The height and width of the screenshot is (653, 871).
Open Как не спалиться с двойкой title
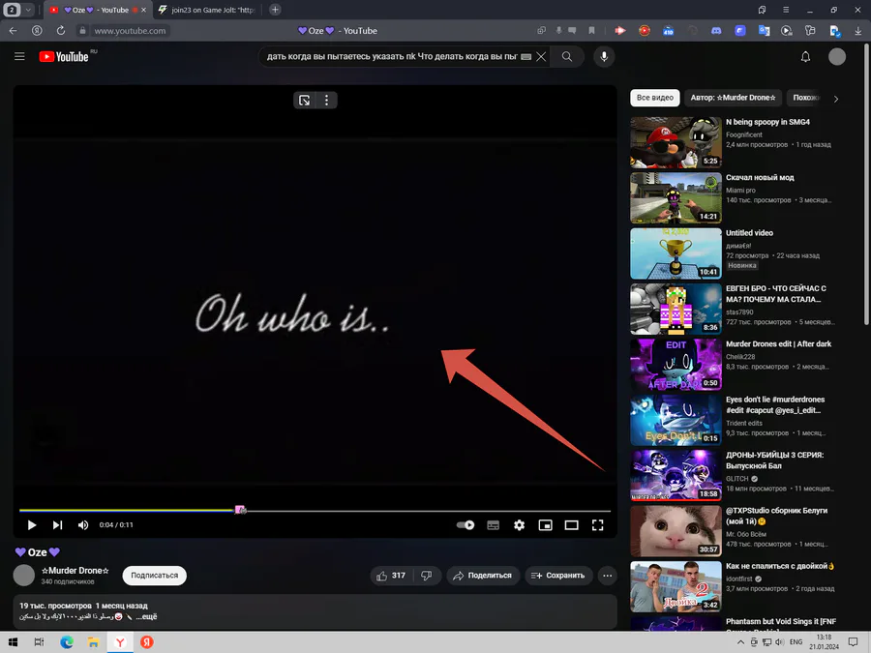pos(780,566)
